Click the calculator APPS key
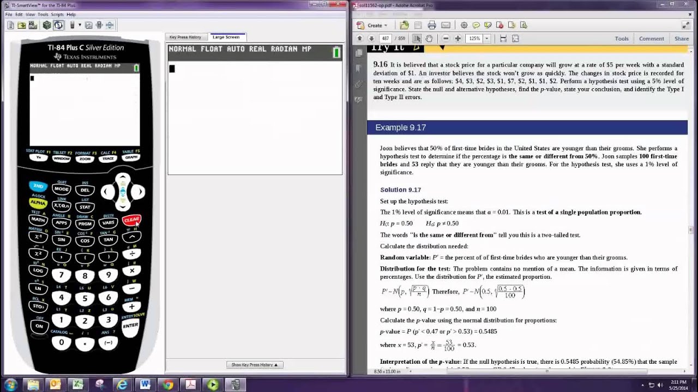 (62, 223)
